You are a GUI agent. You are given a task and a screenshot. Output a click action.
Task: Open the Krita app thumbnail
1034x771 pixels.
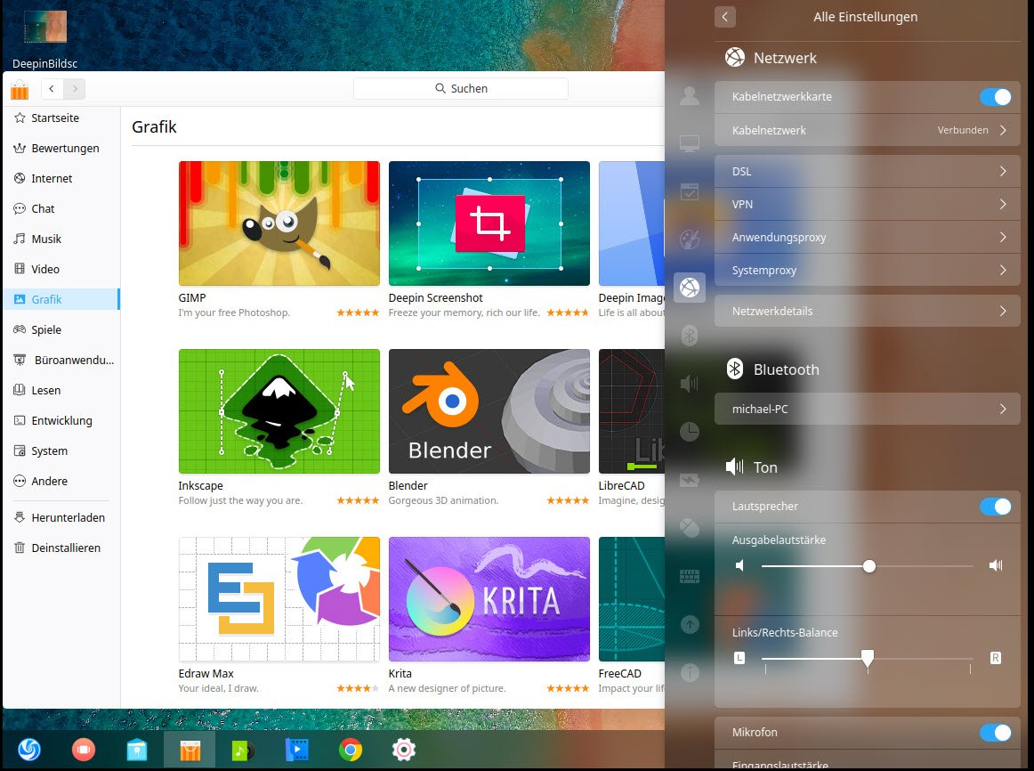[489, 599]
